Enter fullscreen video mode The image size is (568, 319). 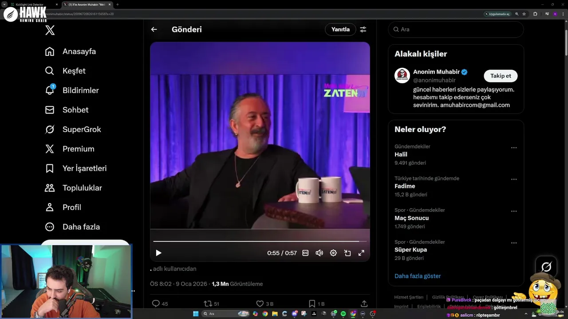[x=361, y=253]
